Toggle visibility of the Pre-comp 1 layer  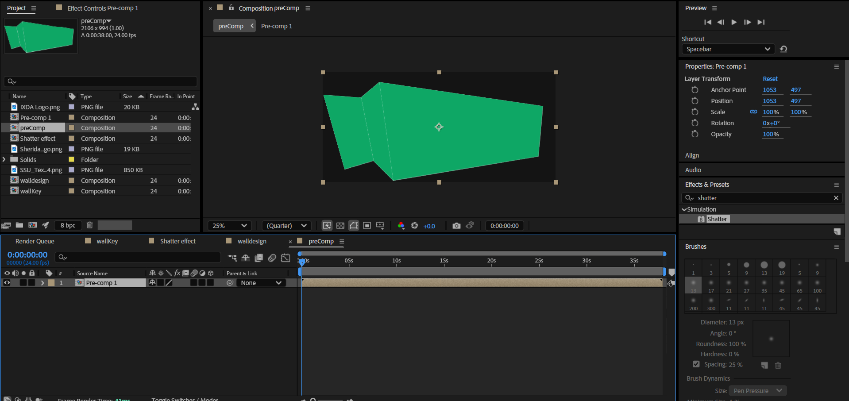click(7, 282)
